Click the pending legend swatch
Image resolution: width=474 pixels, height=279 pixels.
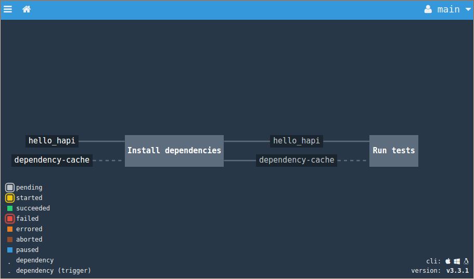click(10, 188)
